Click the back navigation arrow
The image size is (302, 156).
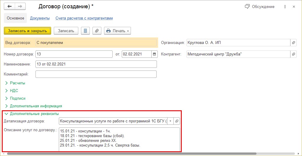pyautogui.click(x=9, y=6)
